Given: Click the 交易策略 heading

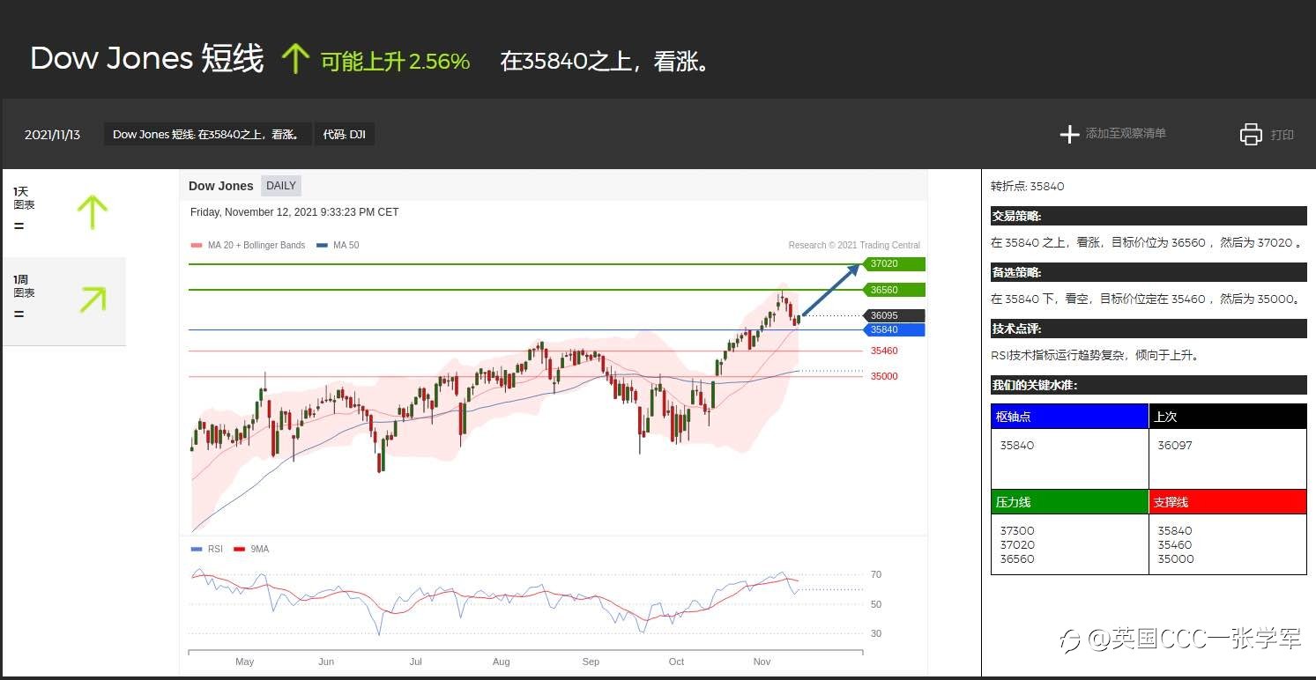Looking at the screenshot, I should point(1149,216).
